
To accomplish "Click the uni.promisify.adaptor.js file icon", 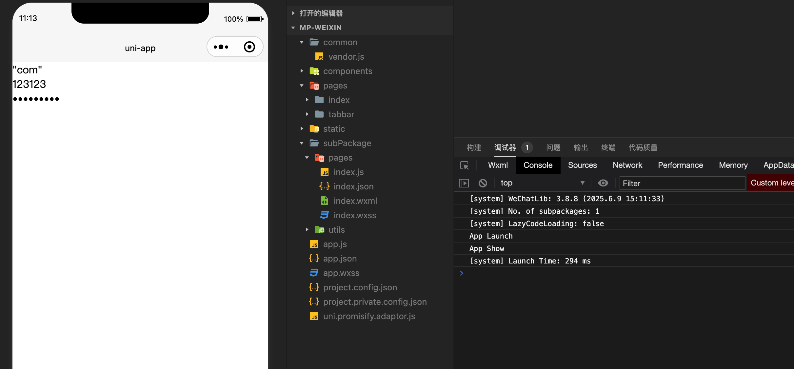I will tap(314, 316).
